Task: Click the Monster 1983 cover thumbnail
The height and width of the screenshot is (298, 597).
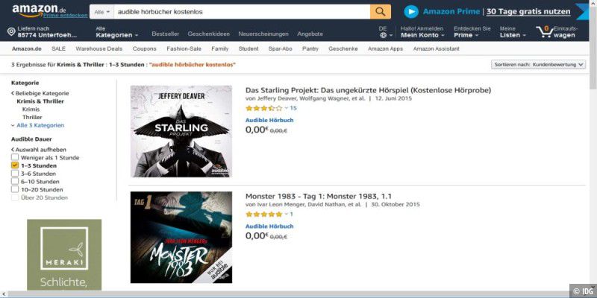Action: (181, 237)
